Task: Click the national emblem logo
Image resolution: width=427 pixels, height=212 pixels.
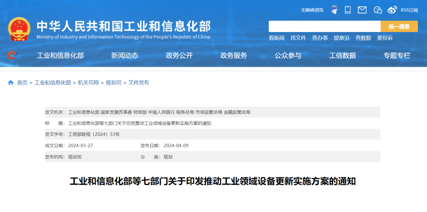Action: point(19,29)
